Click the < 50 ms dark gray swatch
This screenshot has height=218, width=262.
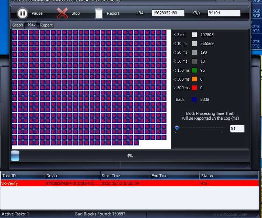point(194,61)
